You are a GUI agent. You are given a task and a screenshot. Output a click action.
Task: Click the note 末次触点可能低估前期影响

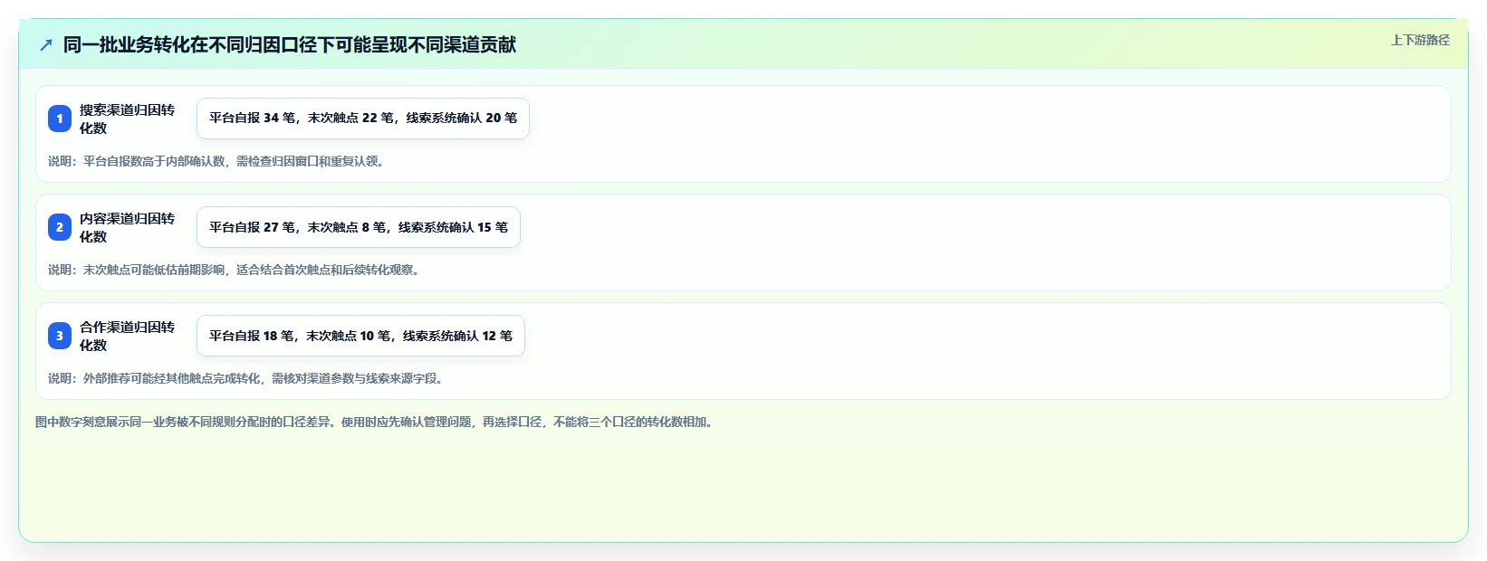[x=235, y=270]
